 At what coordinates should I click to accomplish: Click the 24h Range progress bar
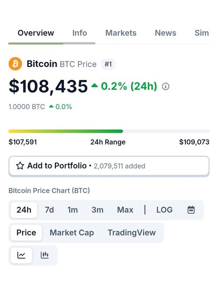click(109, 131)
